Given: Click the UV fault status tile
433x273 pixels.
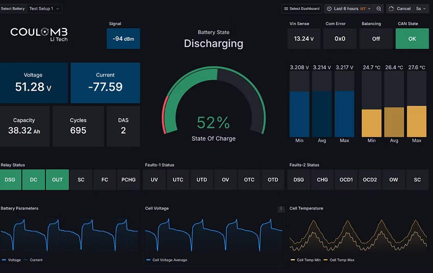Looking at the screenshot, I should click(154, 180).
